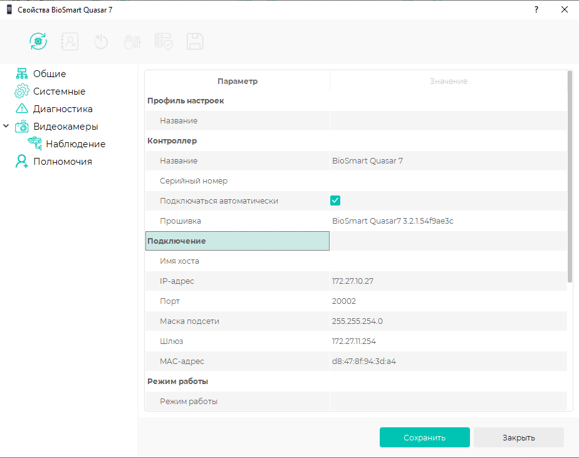The height and width of the screenshot is (458, 579).
Task: Click the profile Название value field
Action: pos(448,120)
